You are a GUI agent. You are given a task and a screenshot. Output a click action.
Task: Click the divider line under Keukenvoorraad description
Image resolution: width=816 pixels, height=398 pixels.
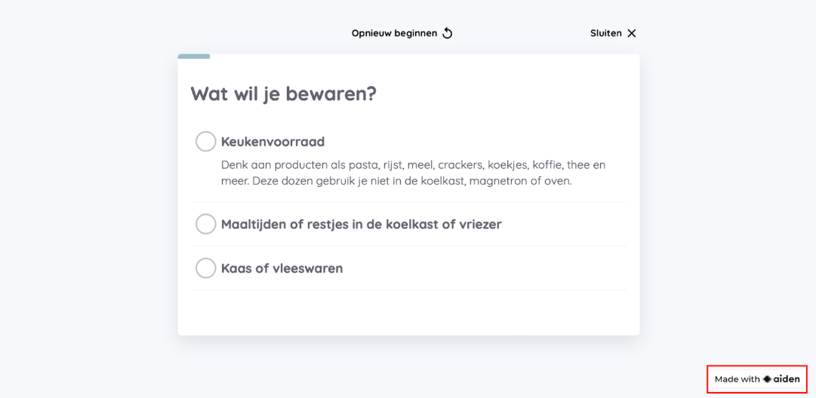click(408, 201)
